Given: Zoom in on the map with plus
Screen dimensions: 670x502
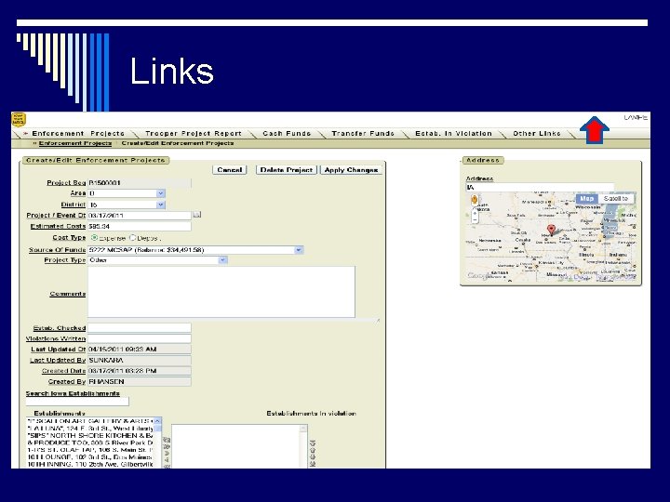Looking at the screenshot, I should coord(475,213).
